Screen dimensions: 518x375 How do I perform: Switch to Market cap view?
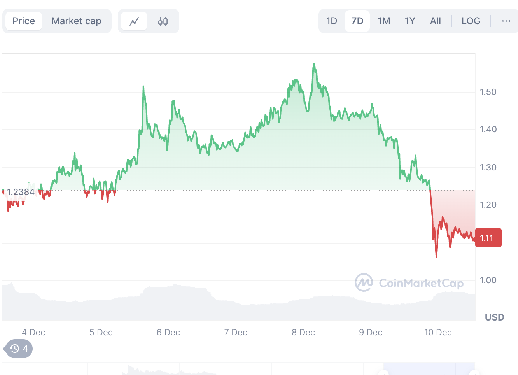tap(76, 21)
